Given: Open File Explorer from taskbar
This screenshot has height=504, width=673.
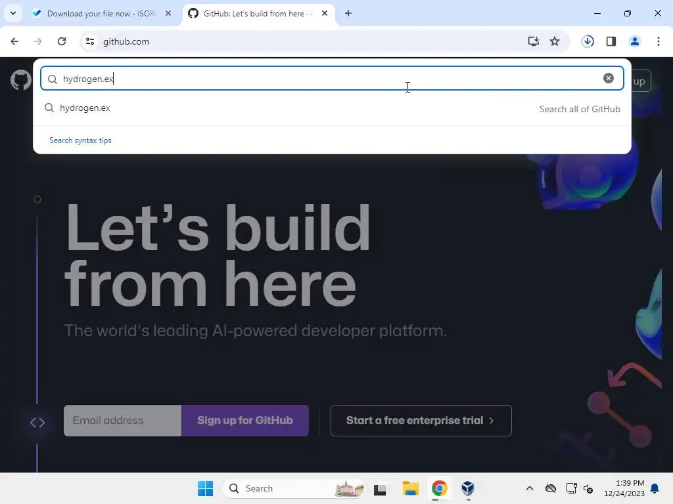Looking at the screenshot, I should pyautogui.click(x=410, y=488).
